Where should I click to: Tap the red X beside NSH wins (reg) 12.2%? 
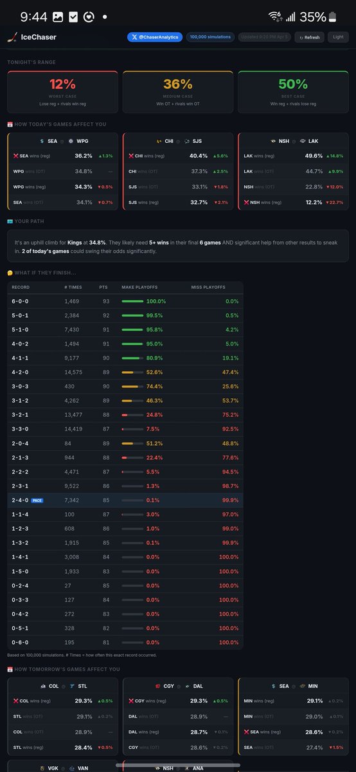[x=247, y=202]
